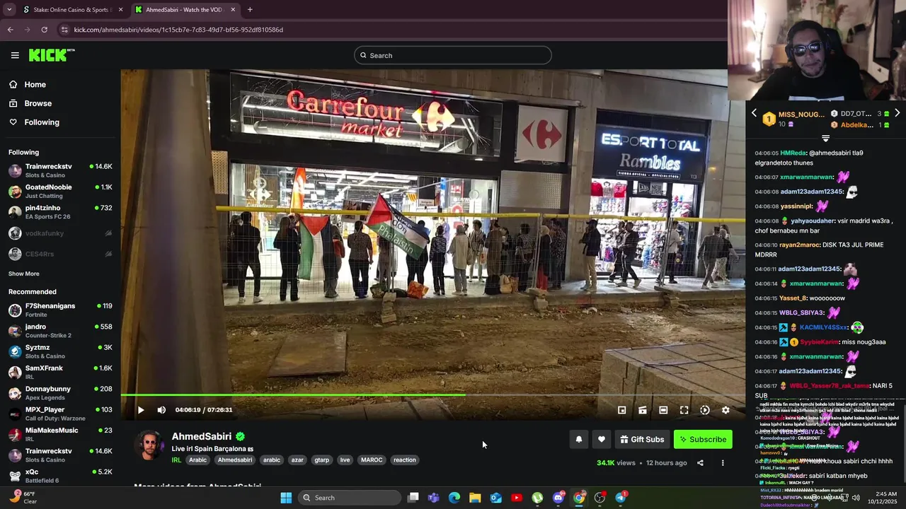The image size is (906, 509).
Task: Open MPX_Player recommended channel
Action: (x=60, y=414)
